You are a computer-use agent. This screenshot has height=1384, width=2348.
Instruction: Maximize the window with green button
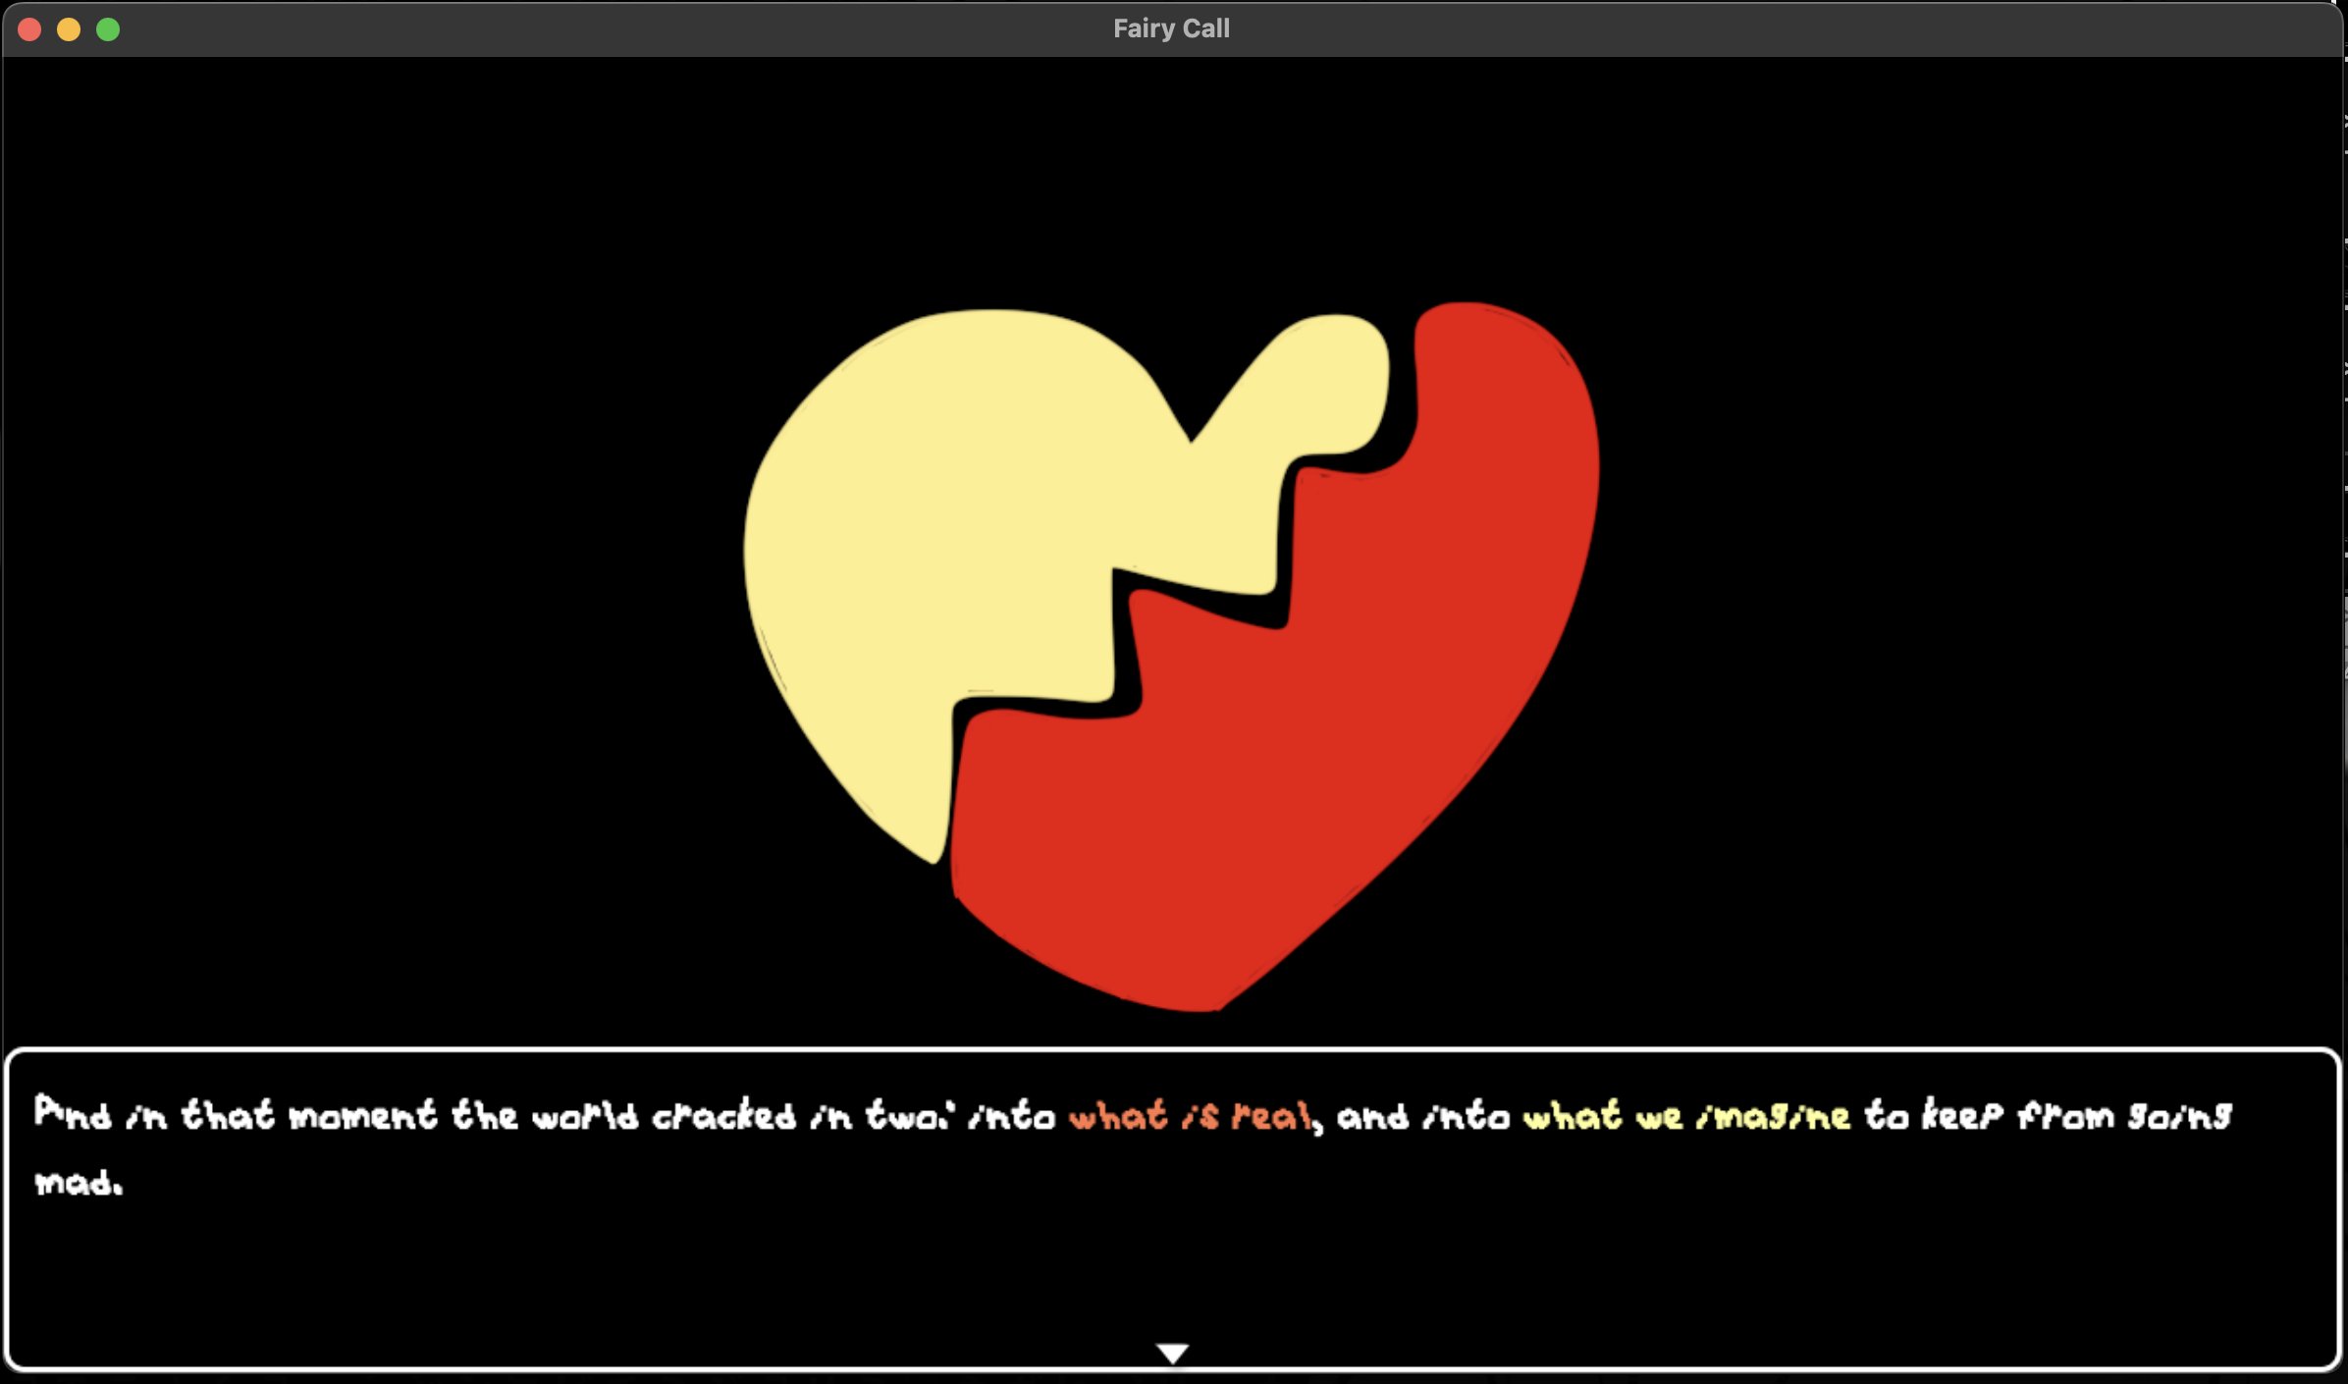(x=108, y=29)
